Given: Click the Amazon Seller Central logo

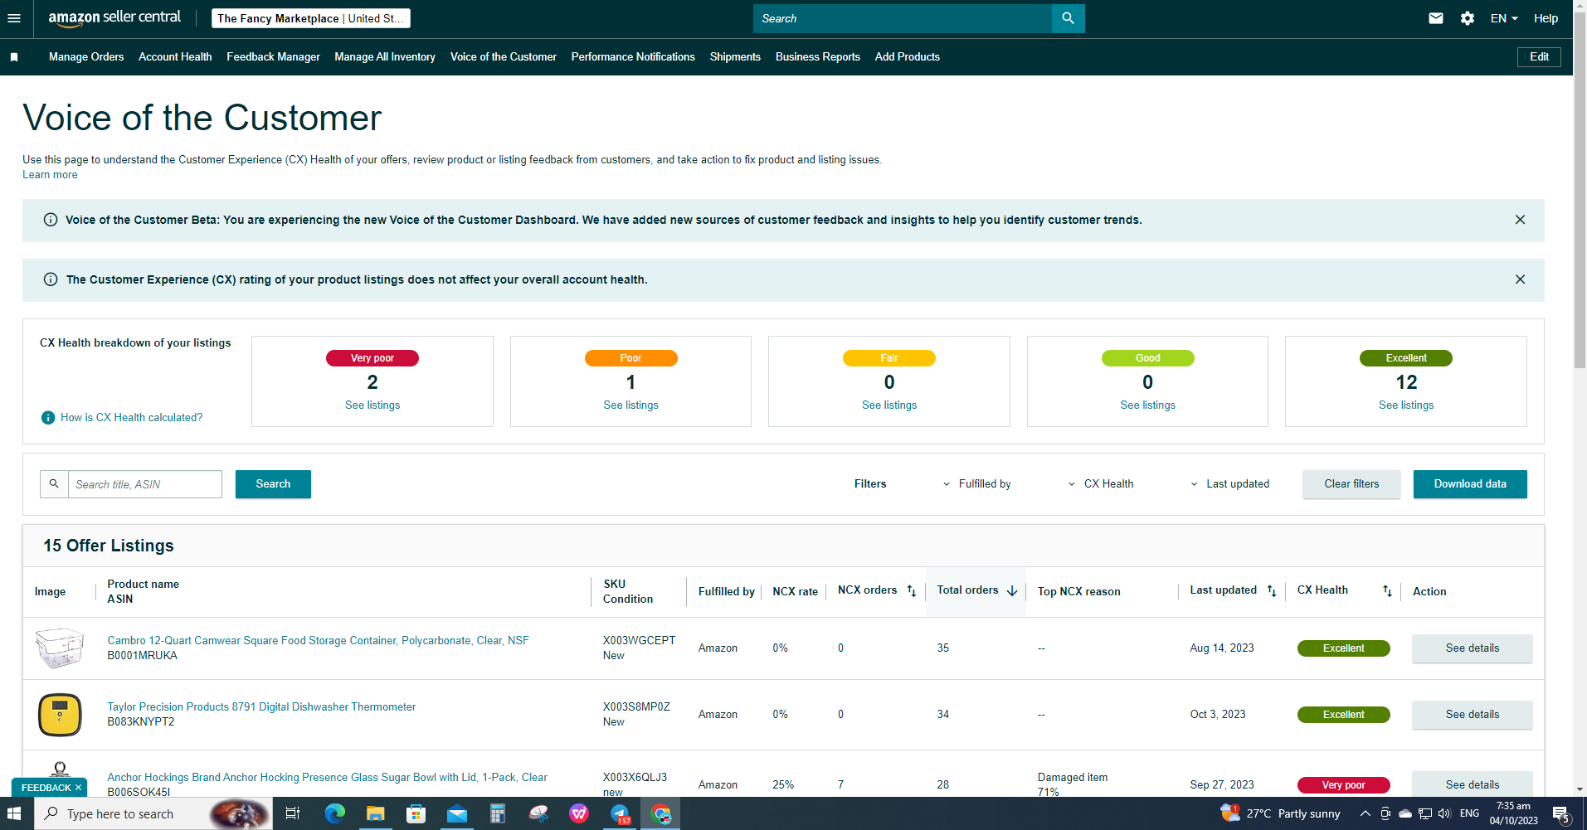Looking at the screenshot, I should click(114, 18).
